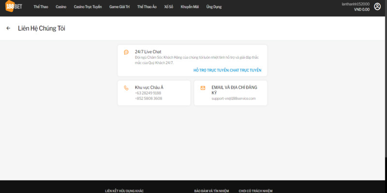Open the user profile avatar icon
Image resolution: width=387 pixels, height=193 pixels.
[x=377, y=7]
